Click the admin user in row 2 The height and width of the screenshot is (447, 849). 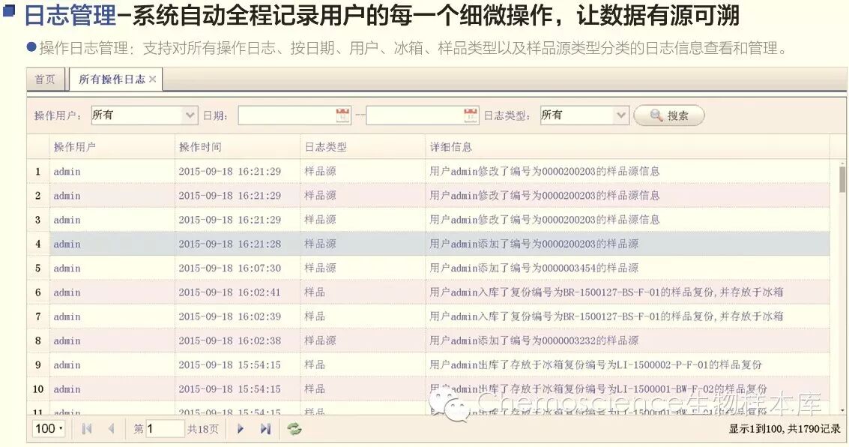67,196
